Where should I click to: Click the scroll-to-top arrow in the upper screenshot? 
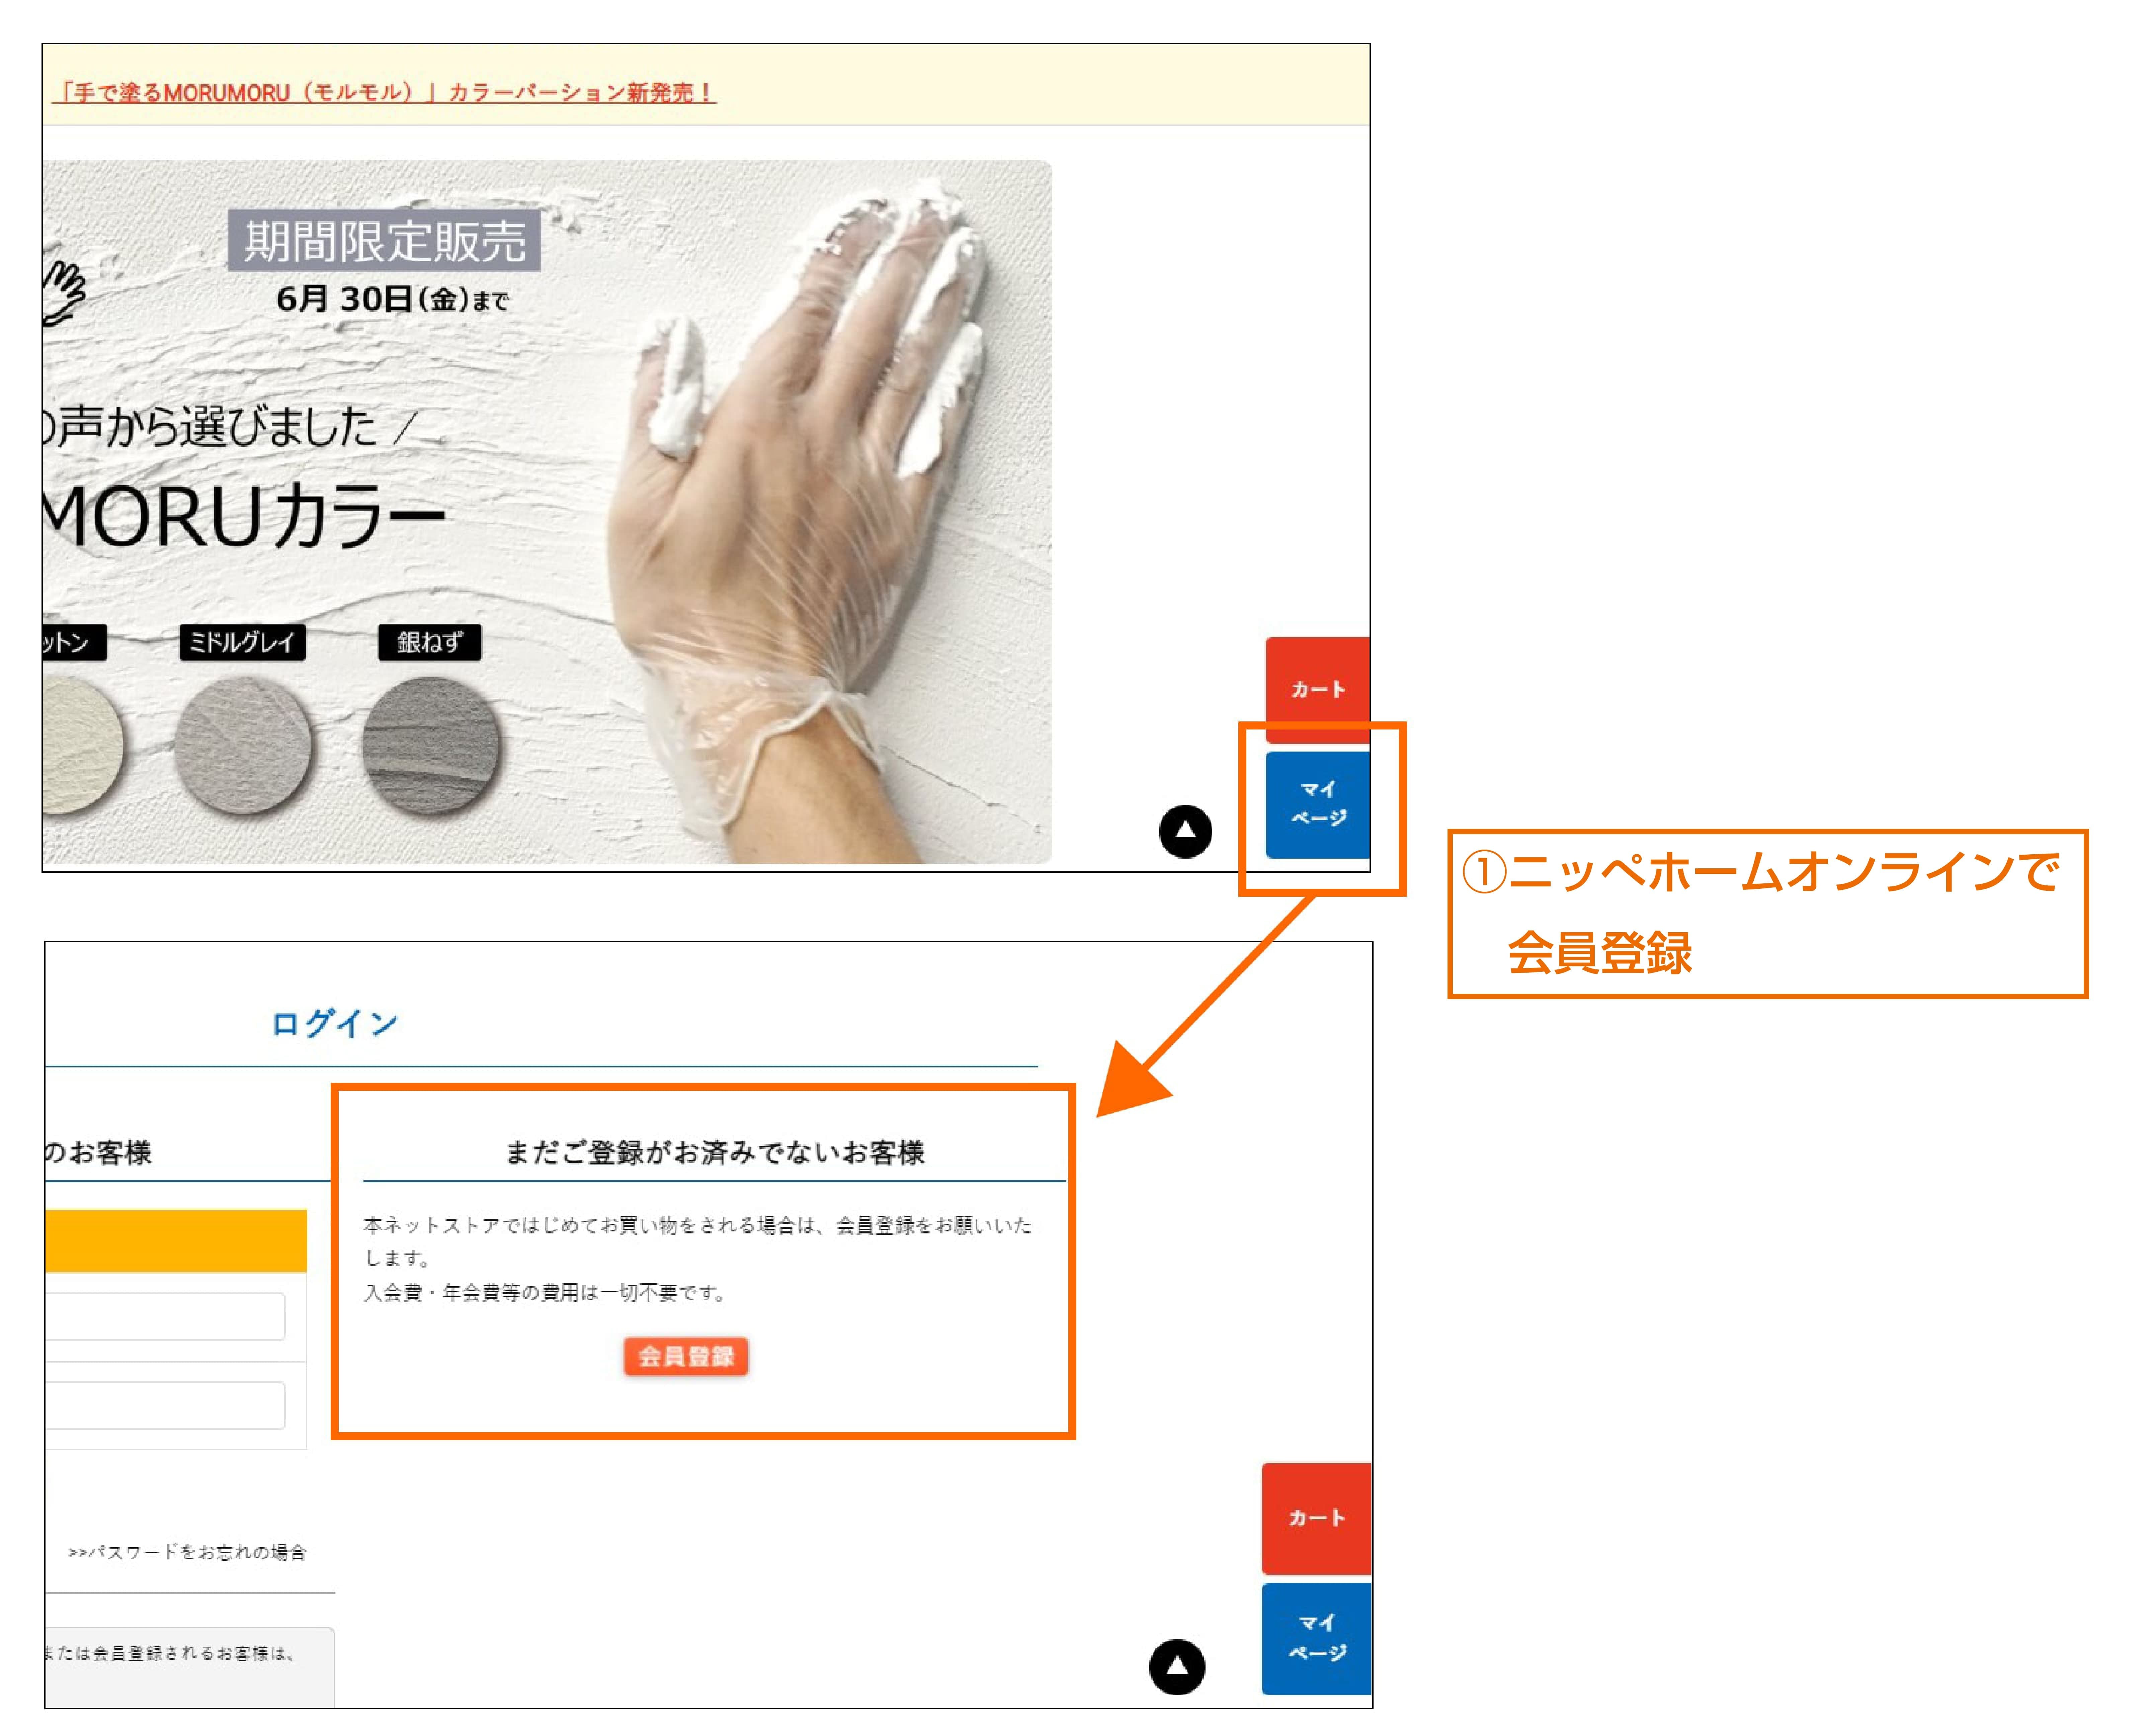1185,831
